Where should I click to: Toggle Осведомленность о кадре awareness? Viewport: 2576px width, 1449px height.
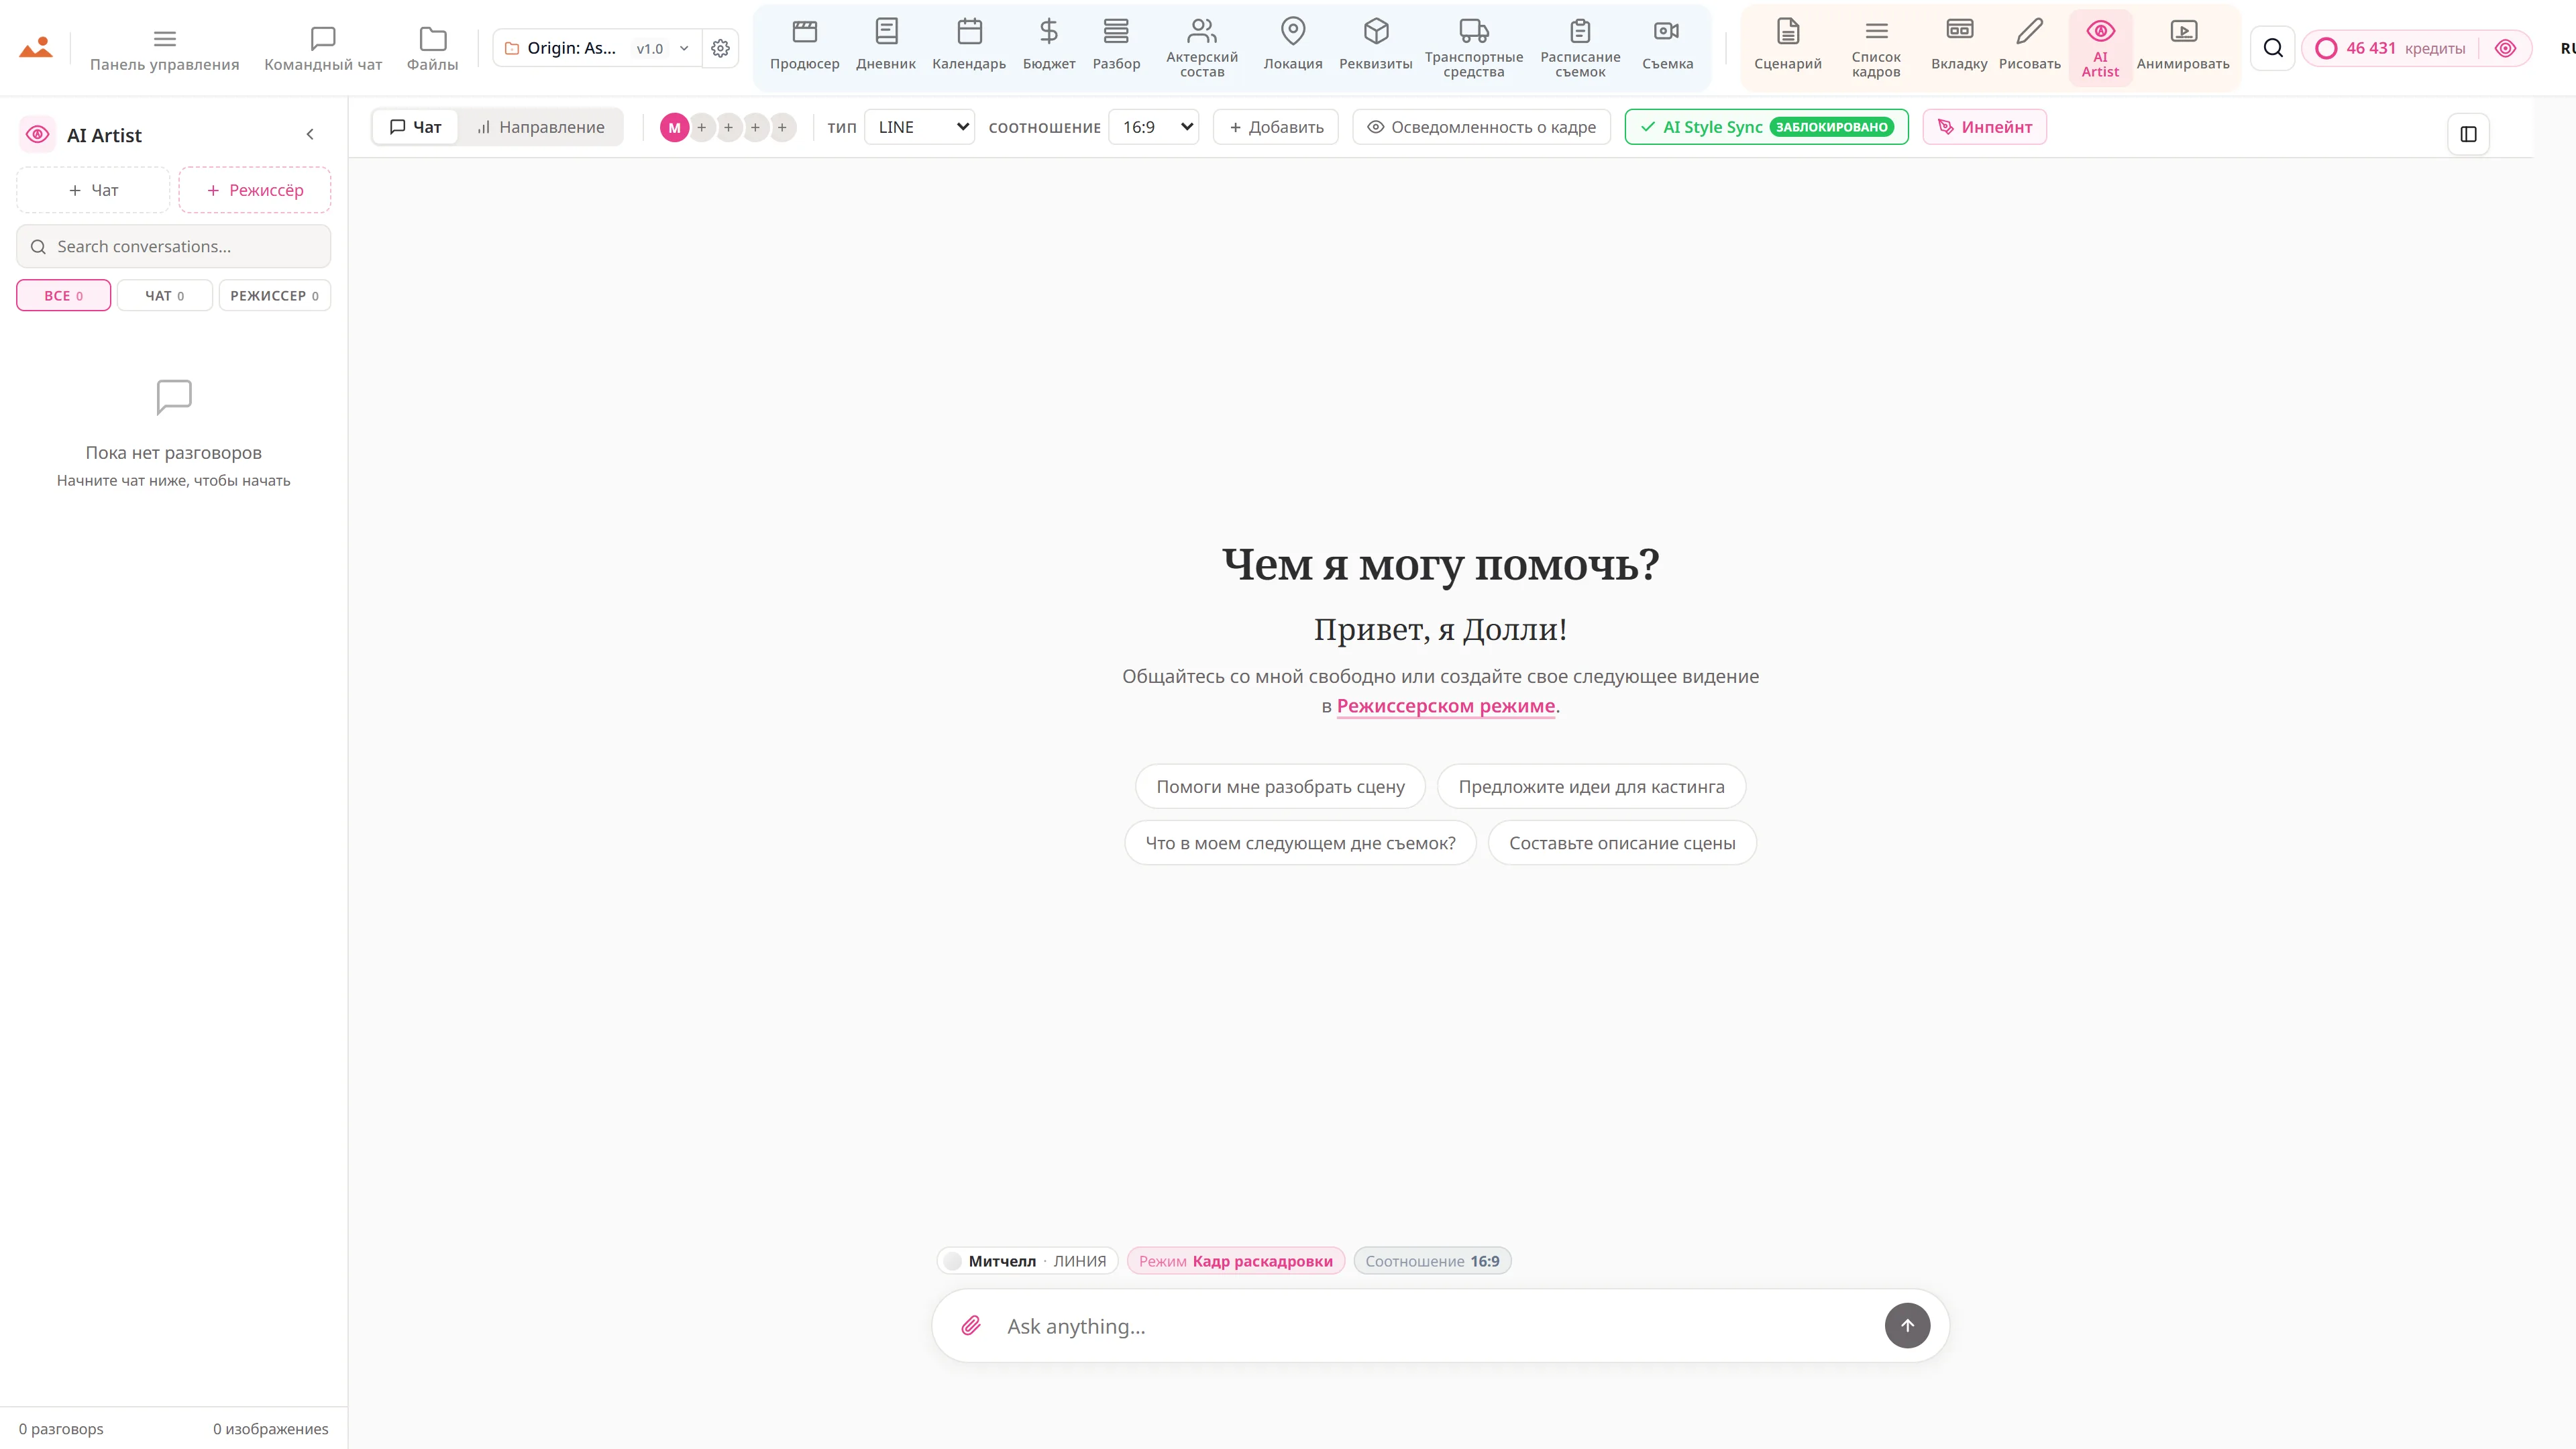point(1481,127)
